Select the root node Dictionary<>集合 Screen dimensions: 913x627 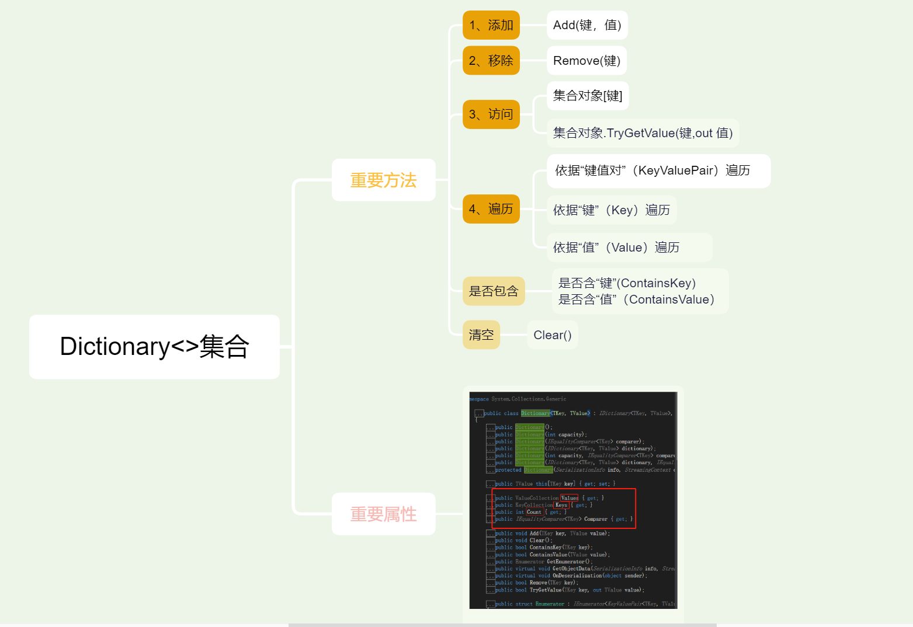[x=154, y=347]
